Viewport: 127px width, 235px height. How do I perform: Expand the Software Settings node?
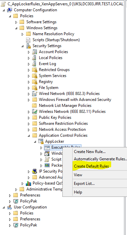click(x=16, y=22)
